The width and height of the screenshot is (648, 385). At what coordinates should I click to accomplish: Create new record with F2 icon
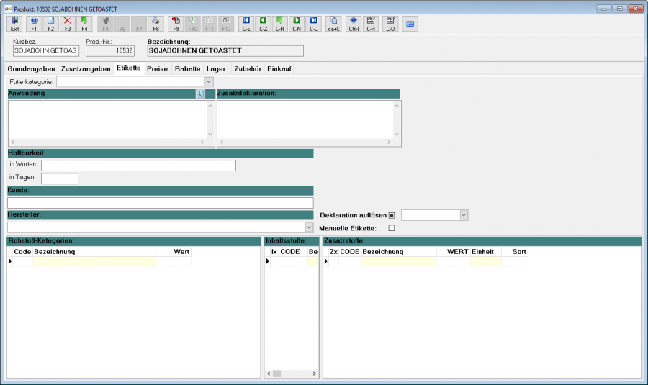51,24
